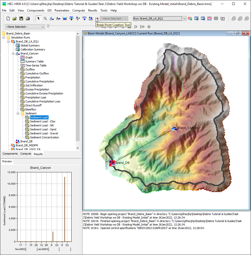Pick the Diversion Creation tool
The width and height of the screenshot is (251, 255).
point(78,18)
